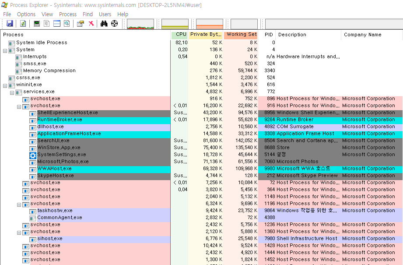
Task: Open the Help menu
Action: coord(123,14)
